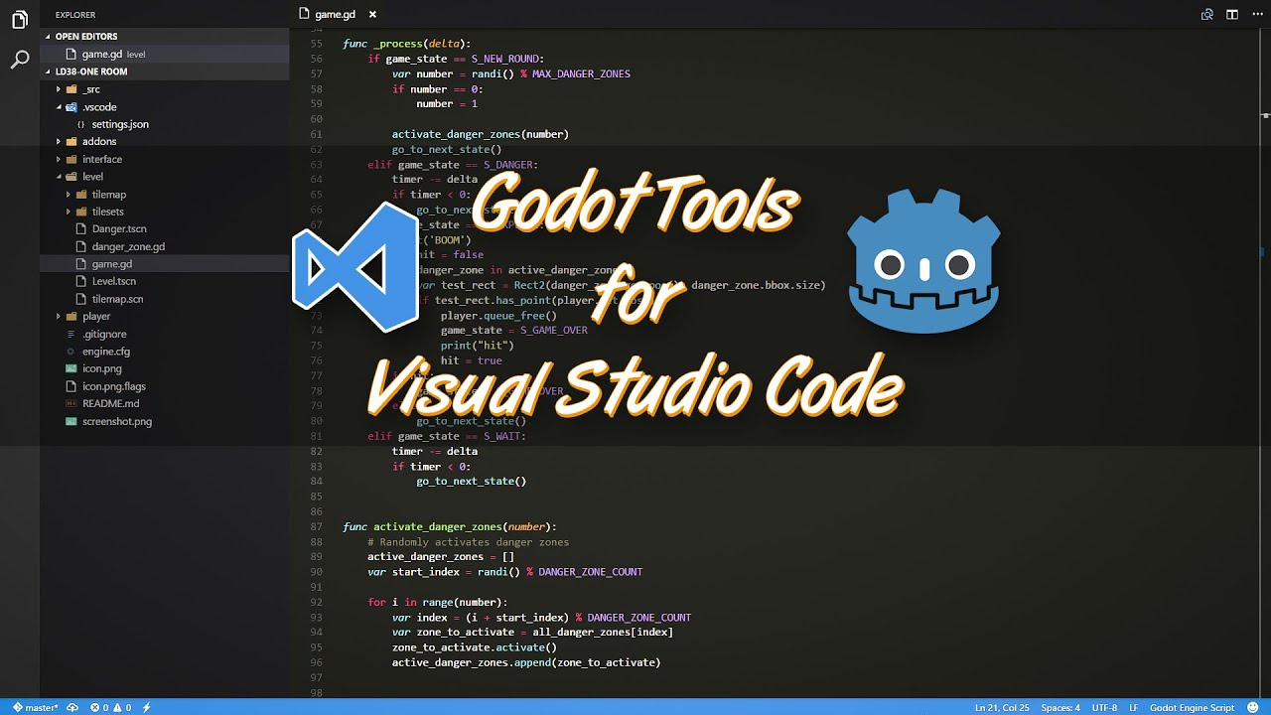Expand the player folder
Image resolution: width=1271 pixels, height=715 pixels.
coord(164,316)
